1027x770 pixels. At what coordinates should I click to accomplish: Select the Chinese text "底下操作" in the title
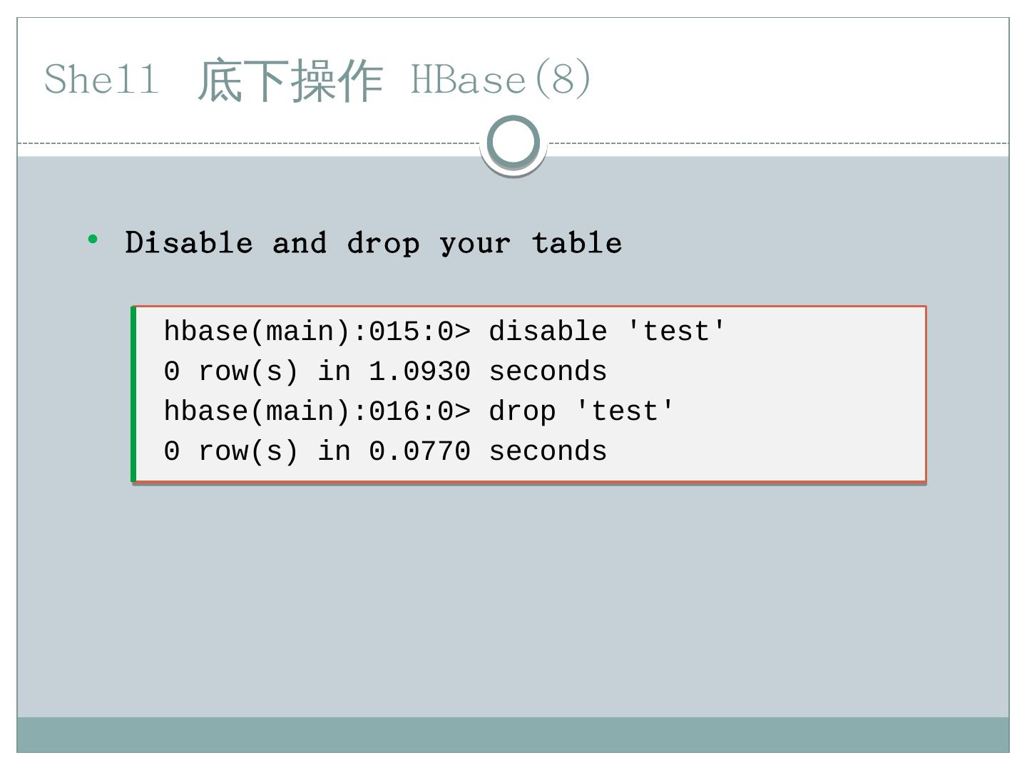pyautogui.click(x=290, y=81)
